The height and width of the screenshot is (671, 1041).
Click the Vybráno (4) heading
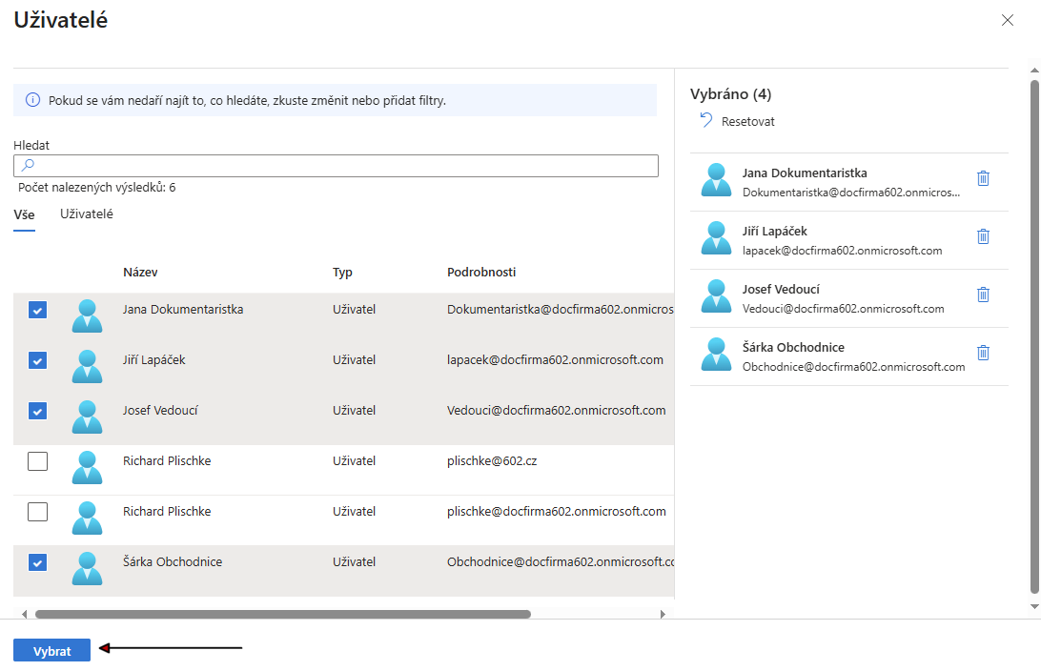730,93
